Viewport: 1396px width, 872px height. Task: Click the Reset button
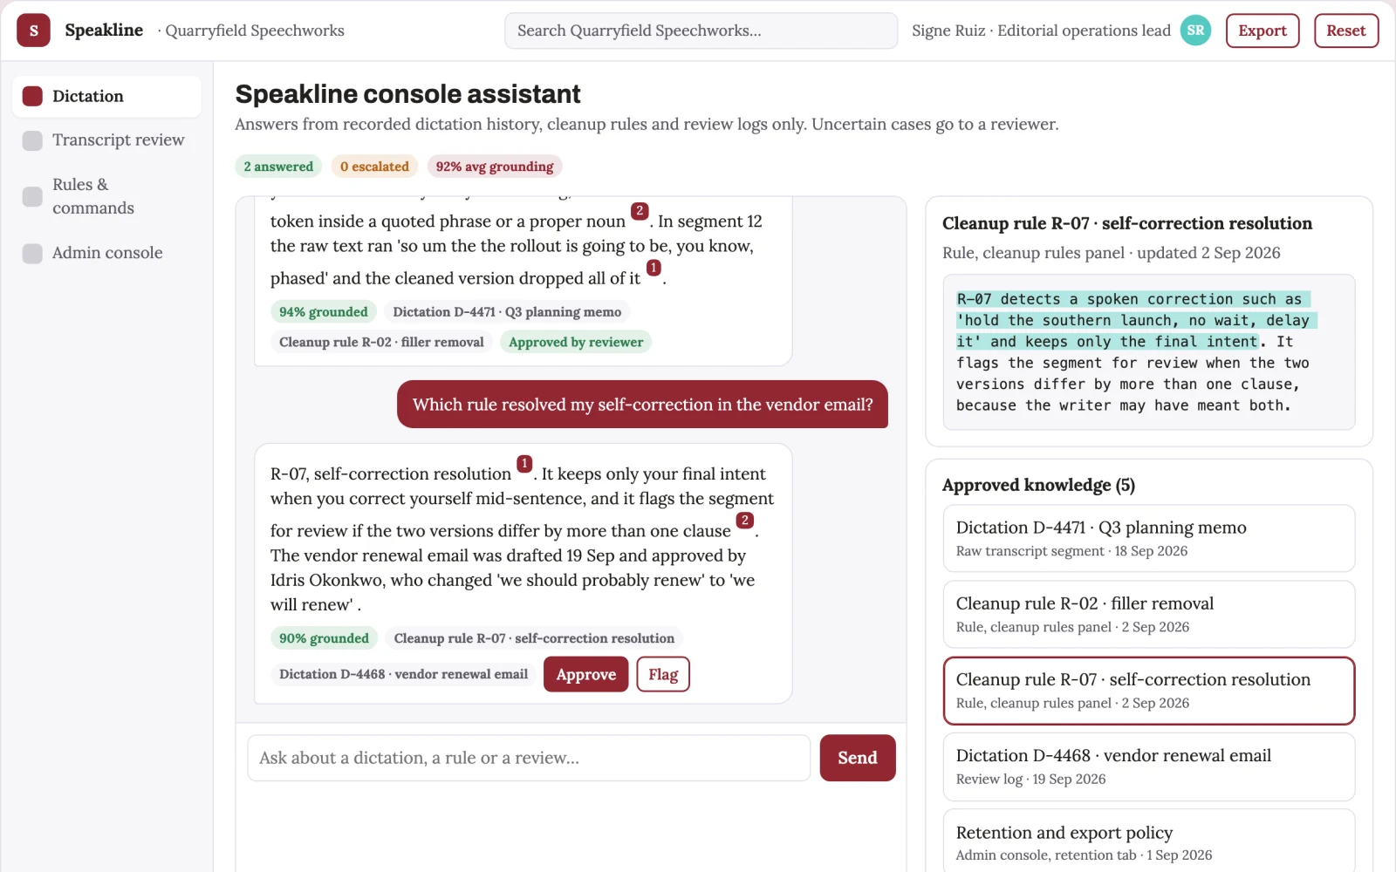tap(1346, 31)
